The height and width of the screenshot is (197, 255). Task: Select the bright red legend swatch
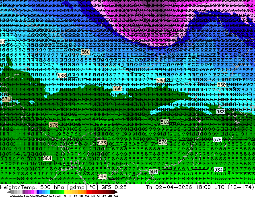(88, 192)
